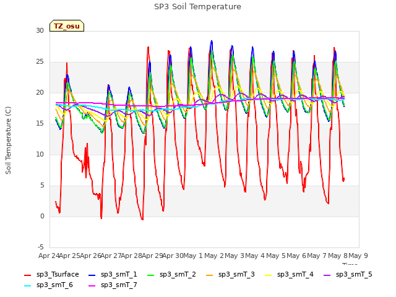Click the Apr 30 x-axis date label
Screen dimensions: 396x297
pos(173,256)
